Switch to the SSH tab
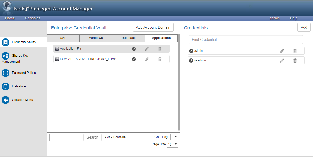Image resolution: width=313 pixels, height=157 pixels. click(63, 38)
